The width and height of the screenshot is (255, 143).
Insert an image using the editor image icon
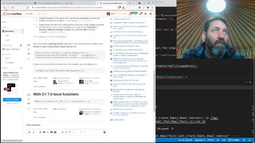click(51, 132)
